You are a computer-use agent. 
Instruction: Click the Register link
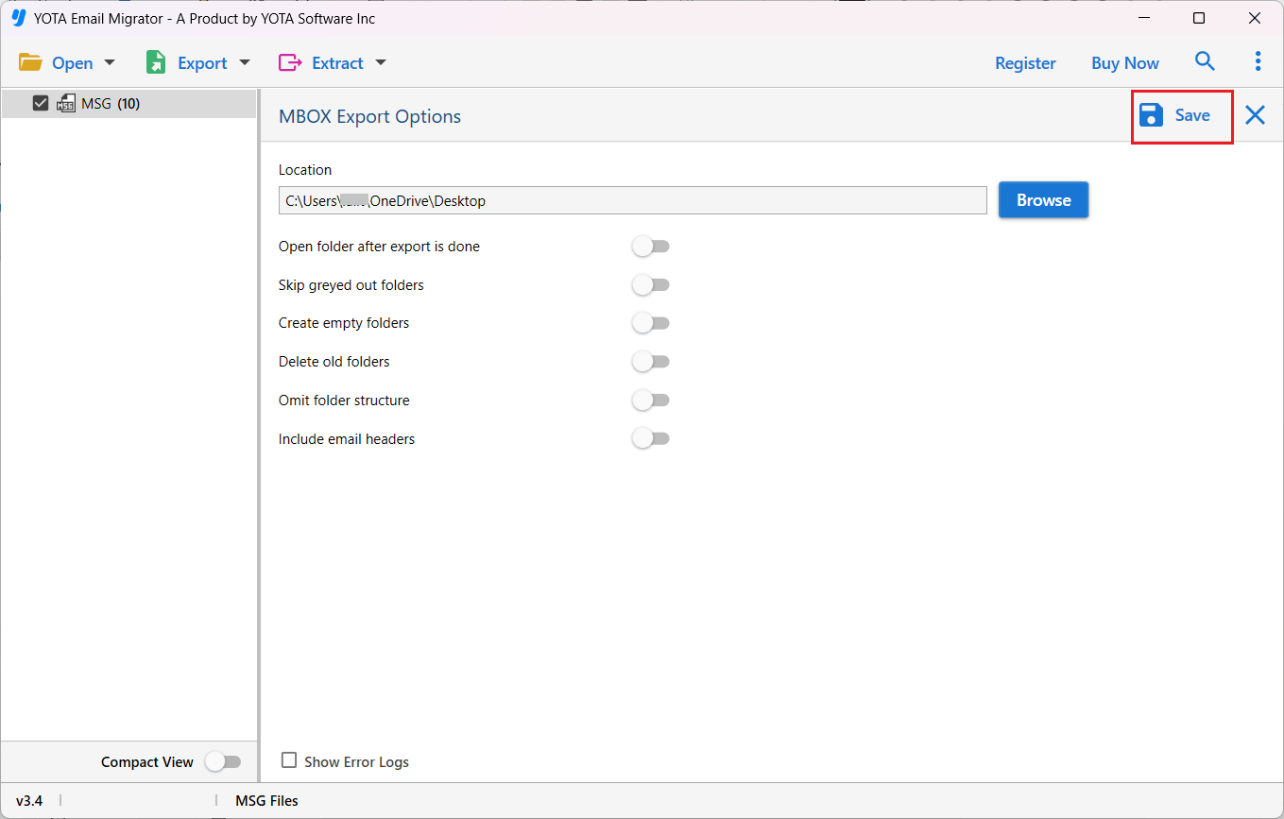tap(1025, 63)
